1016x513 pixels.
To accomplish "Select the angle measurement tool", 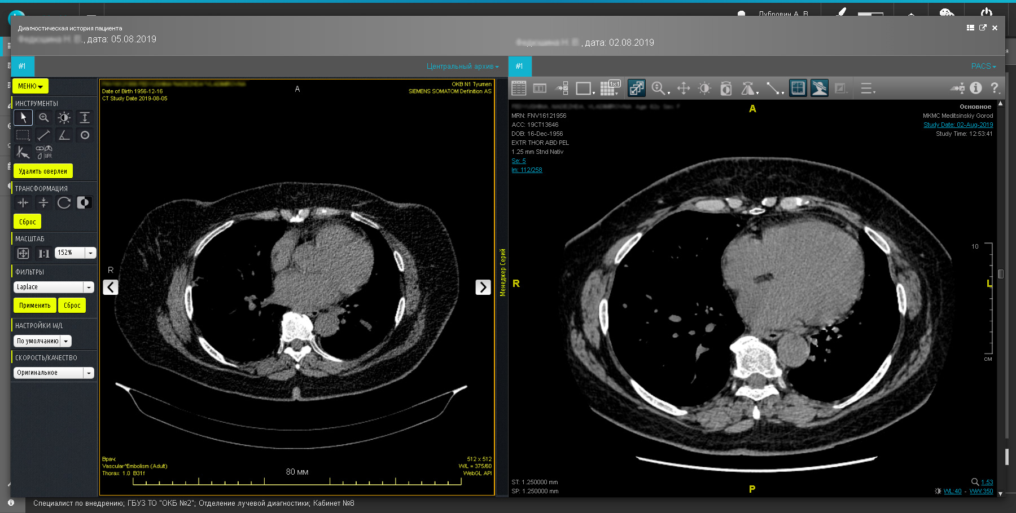I will pos(64,135).
